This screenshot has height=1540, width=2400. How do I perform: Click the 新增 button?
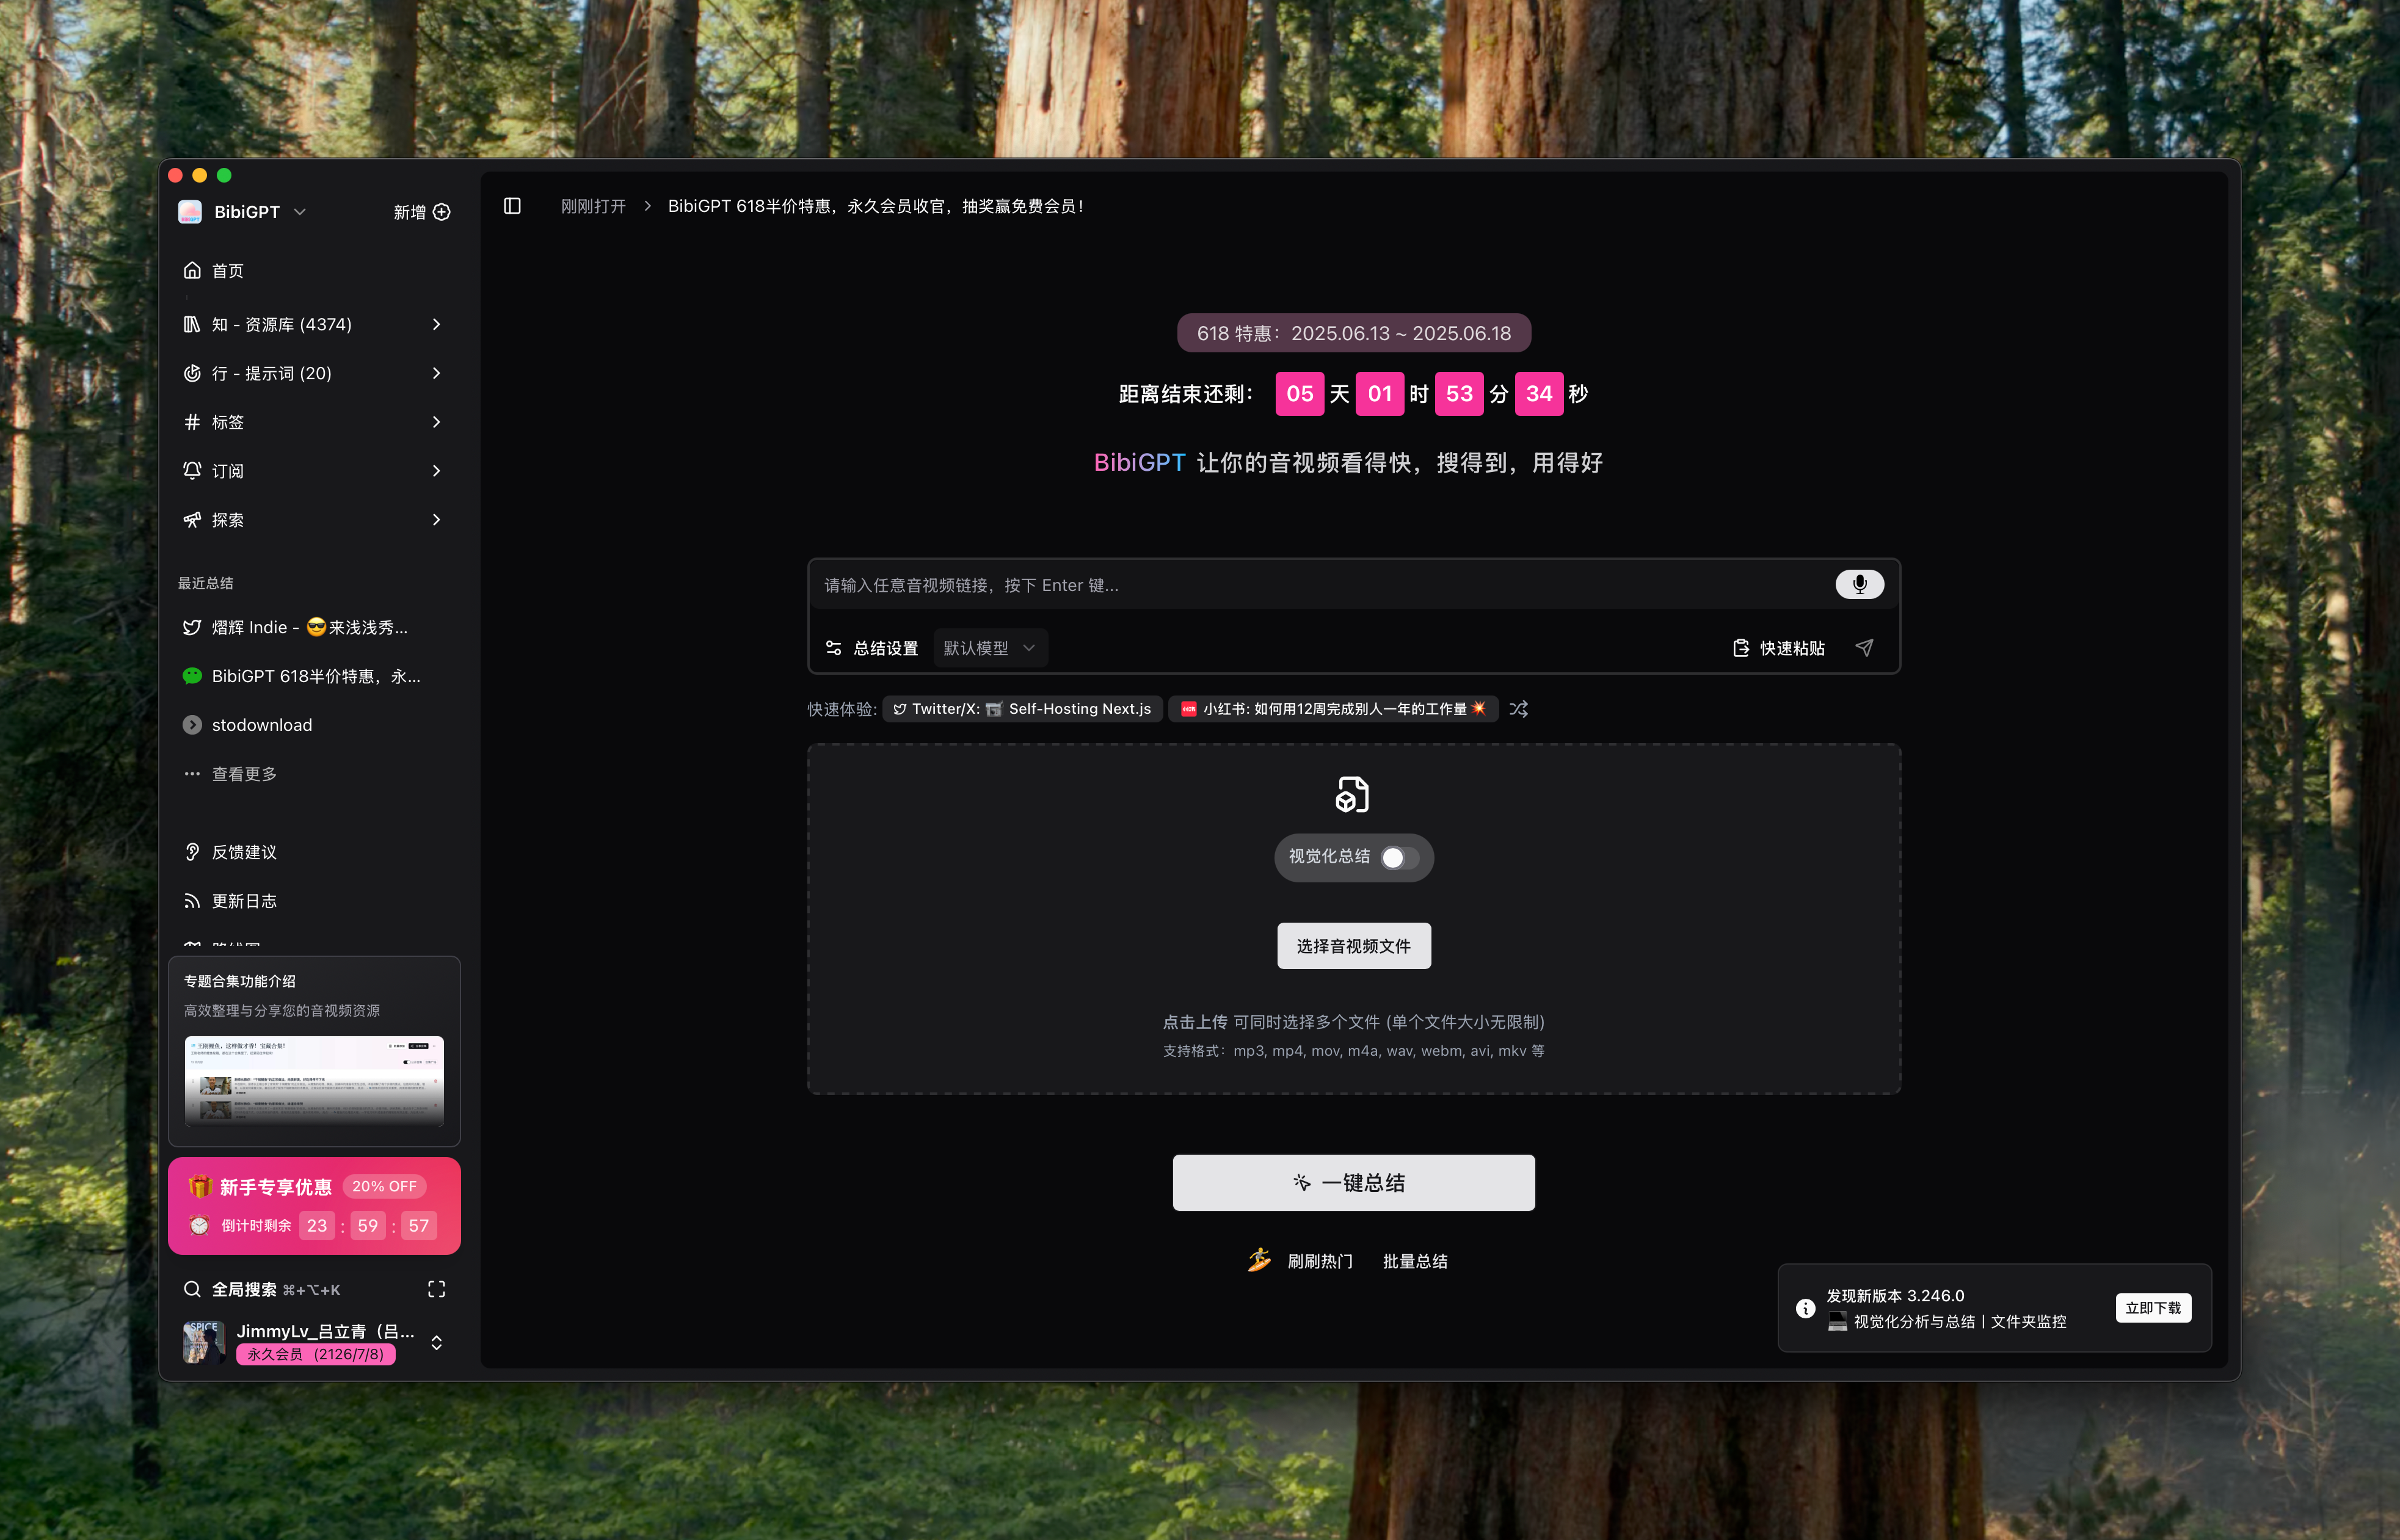[422, 212]
